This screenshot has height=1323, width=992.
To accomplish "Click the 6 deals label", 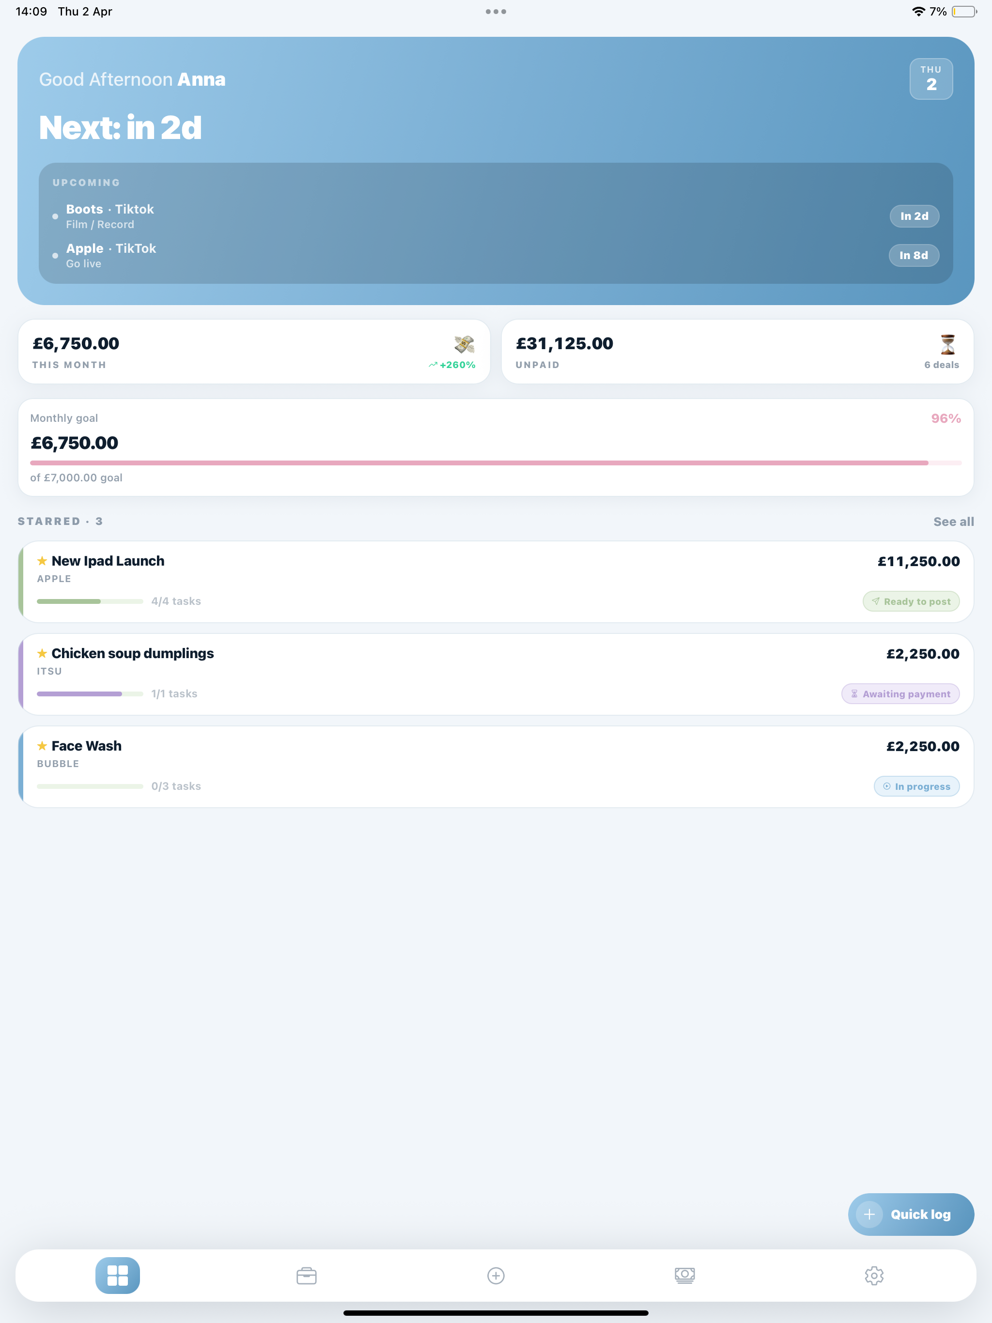I will pos(941,365).
